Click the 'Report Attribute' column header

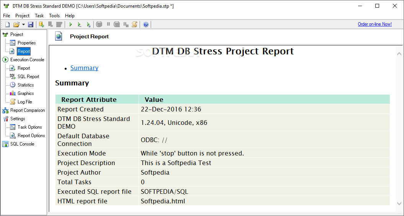[x=97, y=99]
